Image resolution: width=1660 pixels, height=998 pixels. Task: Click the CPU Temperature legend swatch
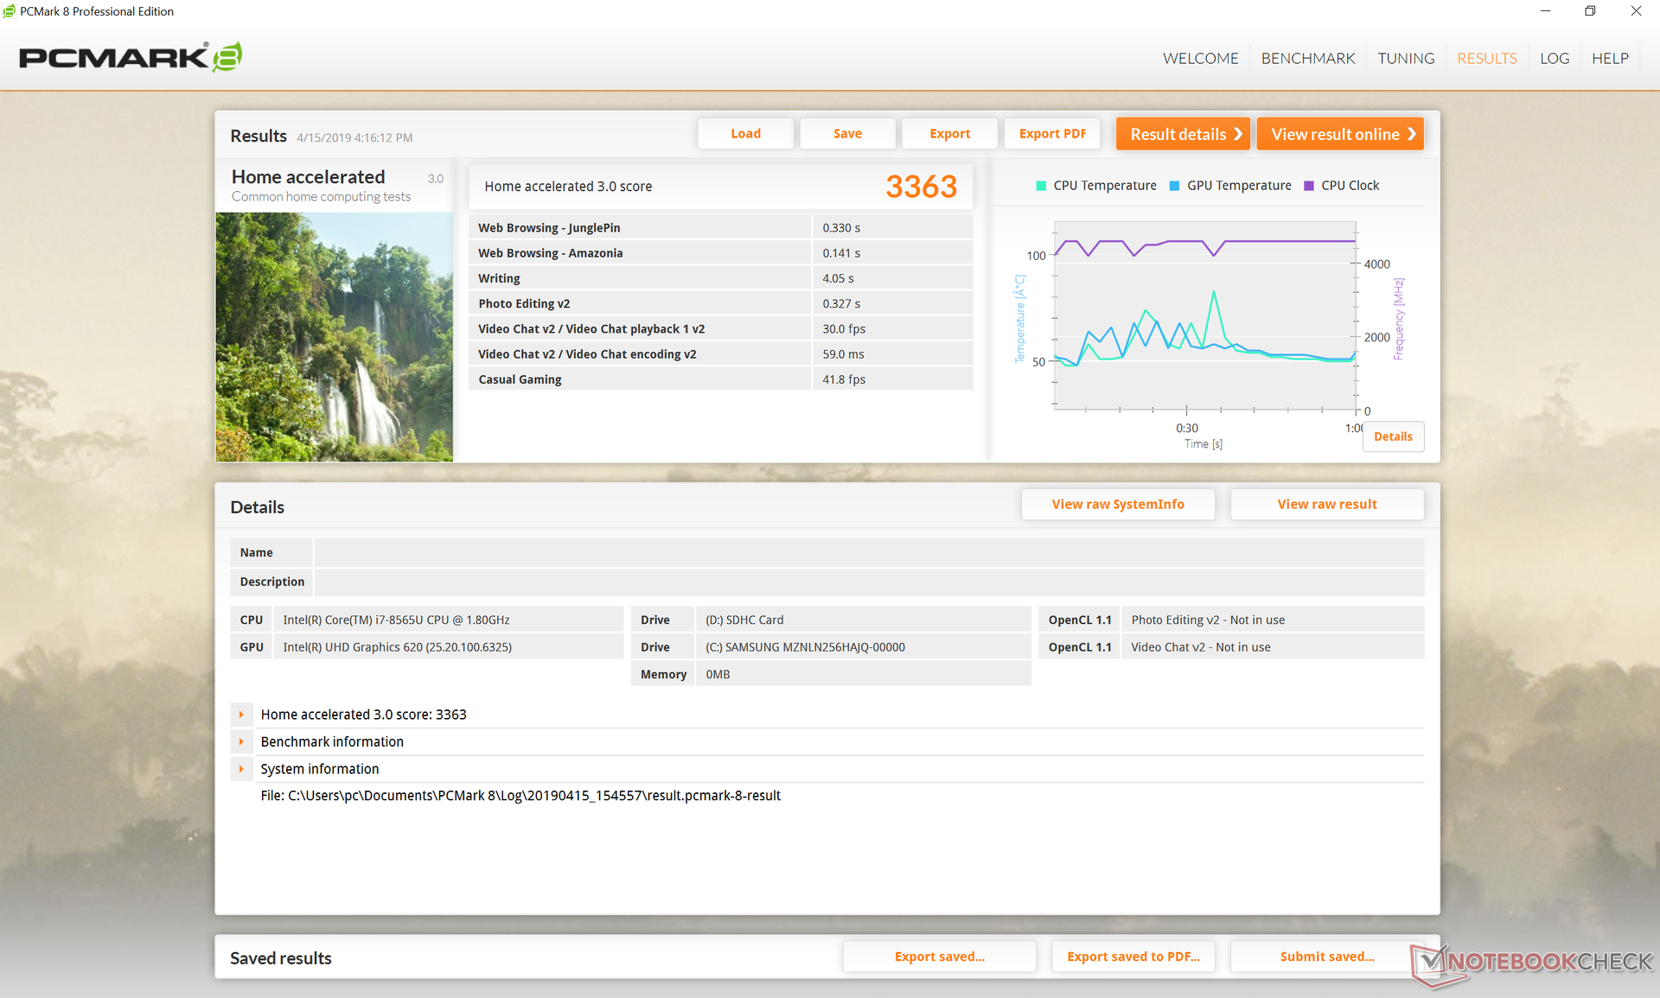tap(1041, 186)
